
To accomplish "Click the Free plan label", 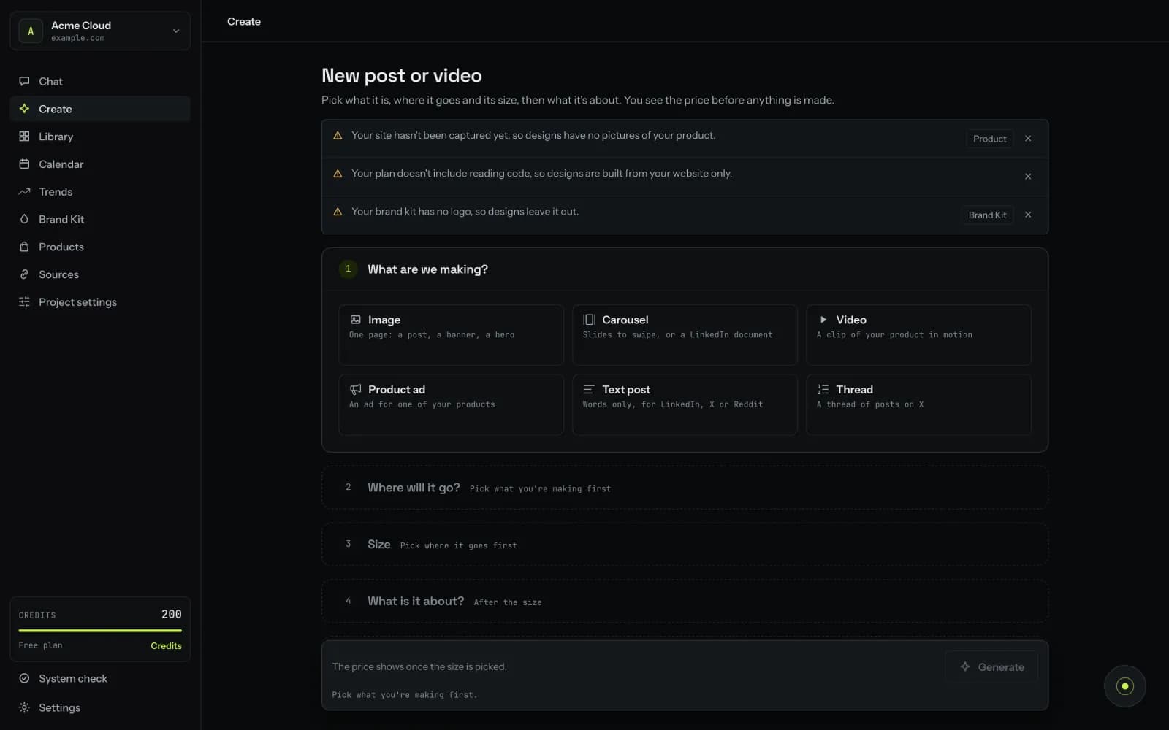I will [x=40, y=646].
